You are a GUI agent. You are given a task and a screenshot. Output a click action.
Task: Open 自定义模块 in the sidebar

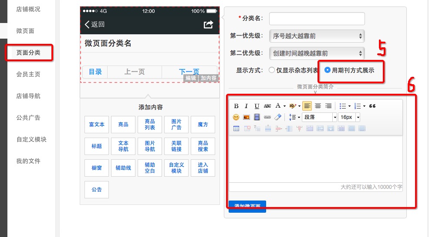(x=31, y=139)
